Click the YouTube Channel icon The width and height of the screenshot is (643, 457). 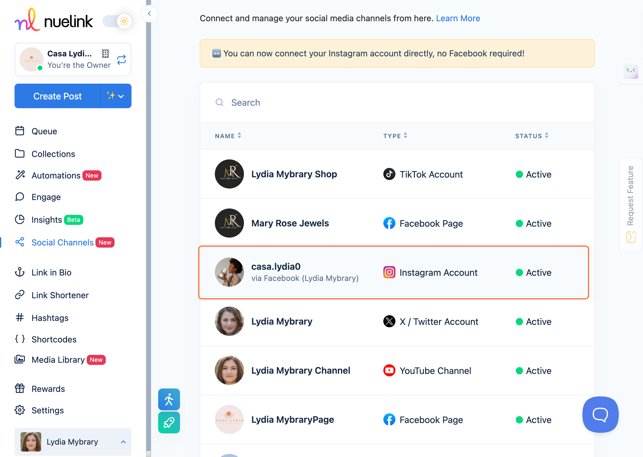[389, 370]
